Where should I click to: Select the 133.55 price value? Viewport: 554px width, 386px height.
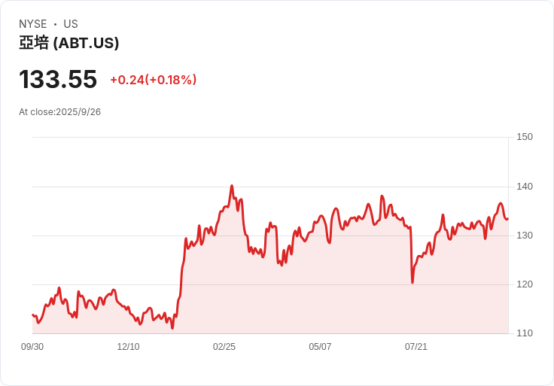[x=58, y=79]
